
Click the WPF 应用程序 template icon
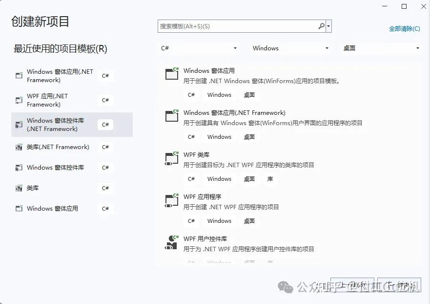point(172,200)
